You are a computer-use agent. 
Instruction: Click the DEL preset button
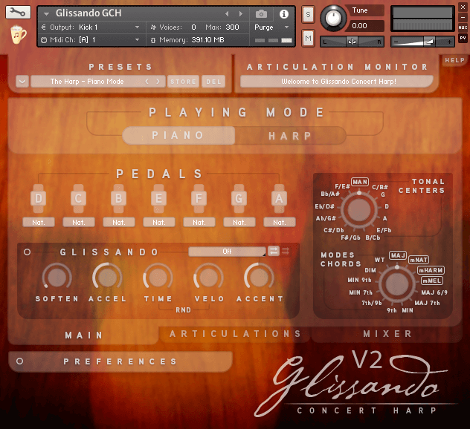213,82
